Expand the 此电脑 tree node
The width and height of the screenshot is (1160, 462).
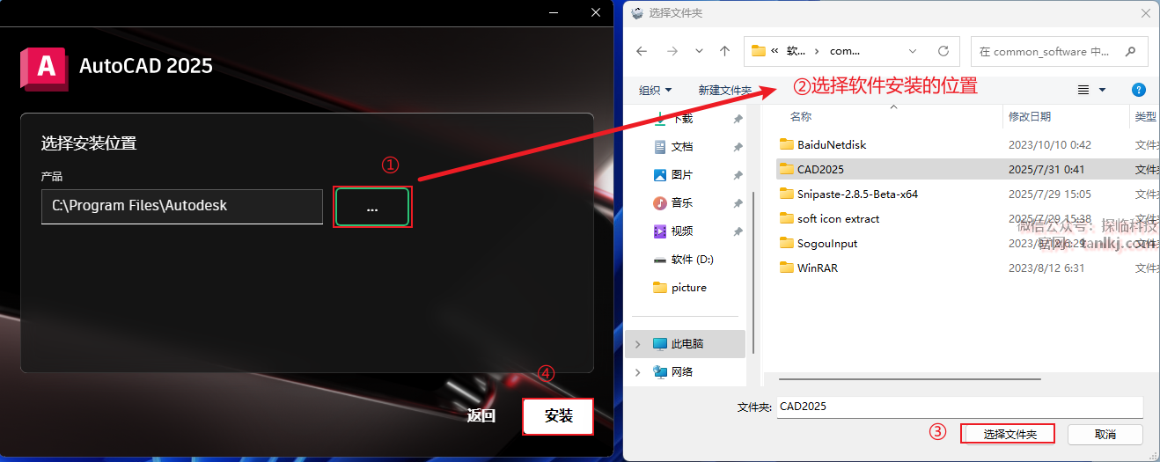[x=638, y=343]
